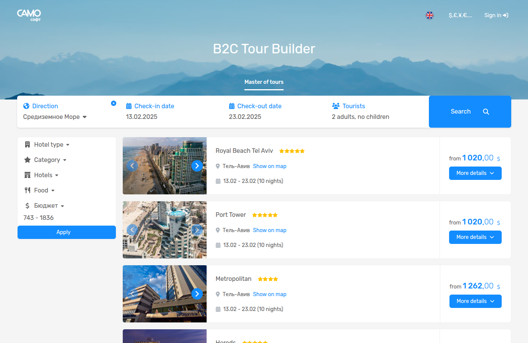Image resolution: width=528 pixels, height=343 pixels.
Task: Show Port Tower on map
Action: [x=270, y=230]
